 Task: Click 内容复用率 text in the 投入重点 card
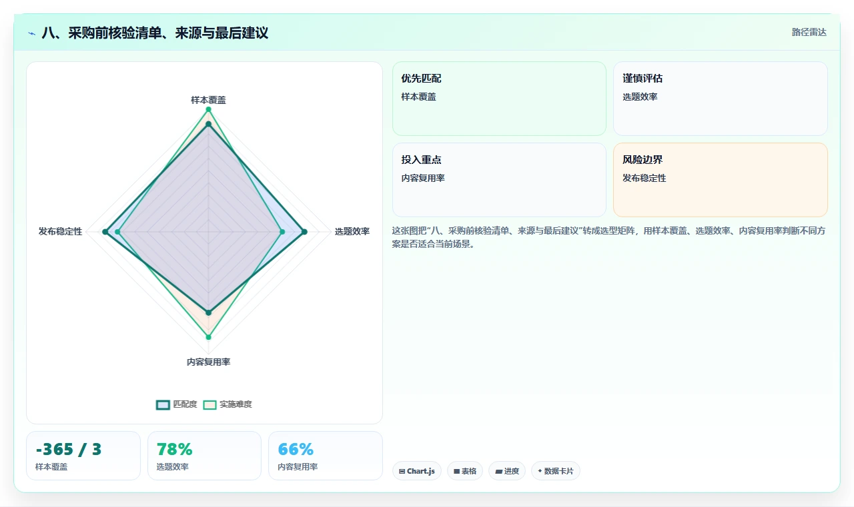pyautogui.click(x=422, y=178)
